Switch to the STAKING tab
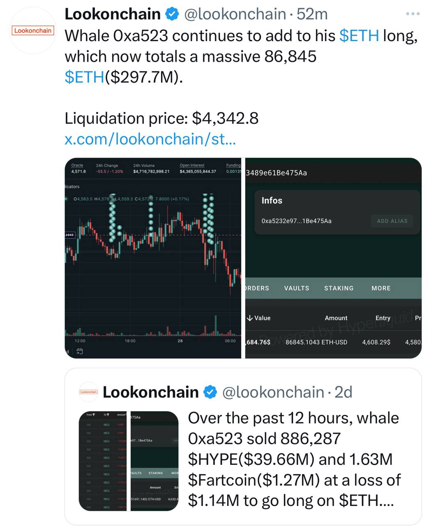Screen dimensions: 431x526 coord(339,288)
